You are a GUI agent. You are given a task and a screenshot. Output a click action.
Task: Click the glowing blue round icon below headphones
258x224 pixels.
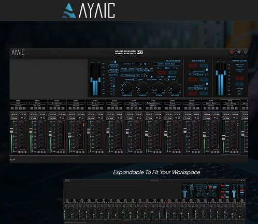pyautogui.click(x=151, y=77)
